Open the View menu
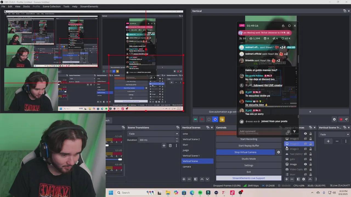 pyautogui.click(x=18, y=6)
